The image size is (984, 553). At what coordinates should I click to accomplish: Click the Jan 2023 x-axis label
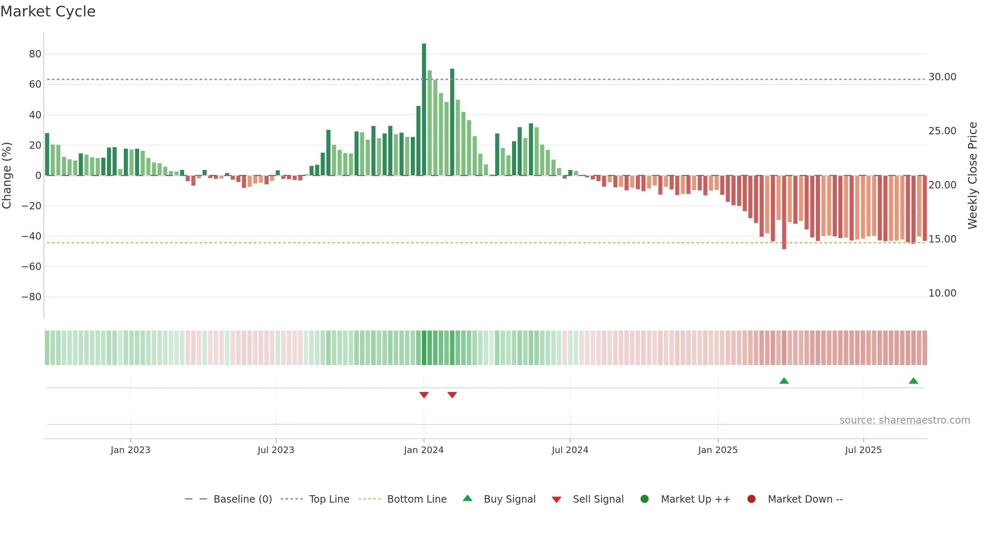pyautogui.click(x=130, y=450)
